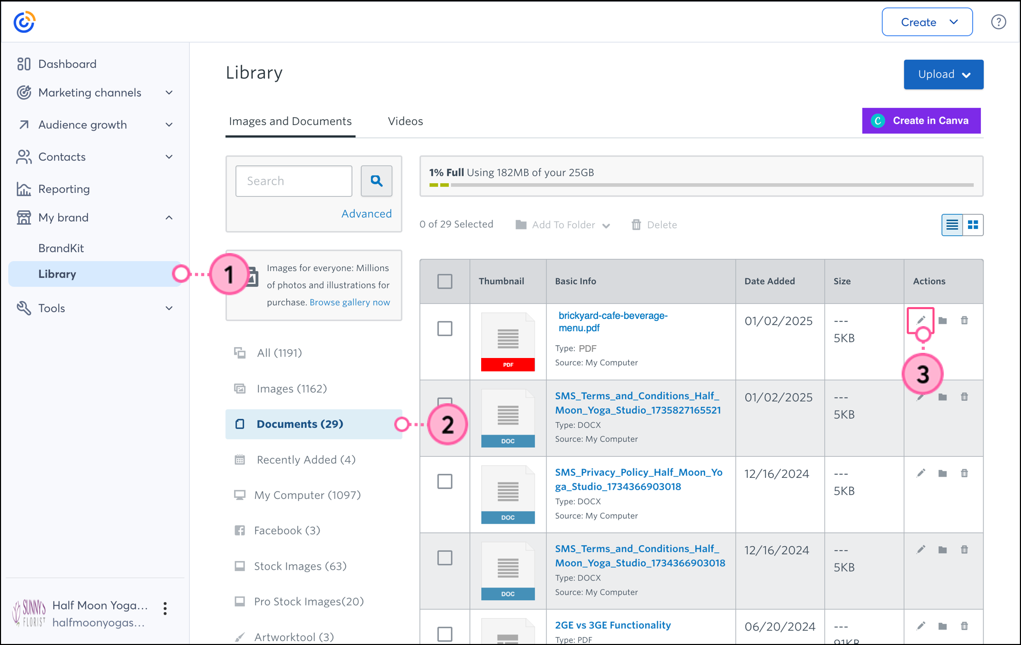This screenshot has height=645, width=1021.
Task: Open the help question mark icon
Action: coord(998,22)
